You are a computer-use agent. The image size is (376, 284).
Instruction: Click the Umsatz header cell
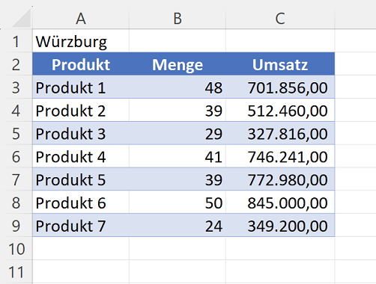(x=280, y=64)
